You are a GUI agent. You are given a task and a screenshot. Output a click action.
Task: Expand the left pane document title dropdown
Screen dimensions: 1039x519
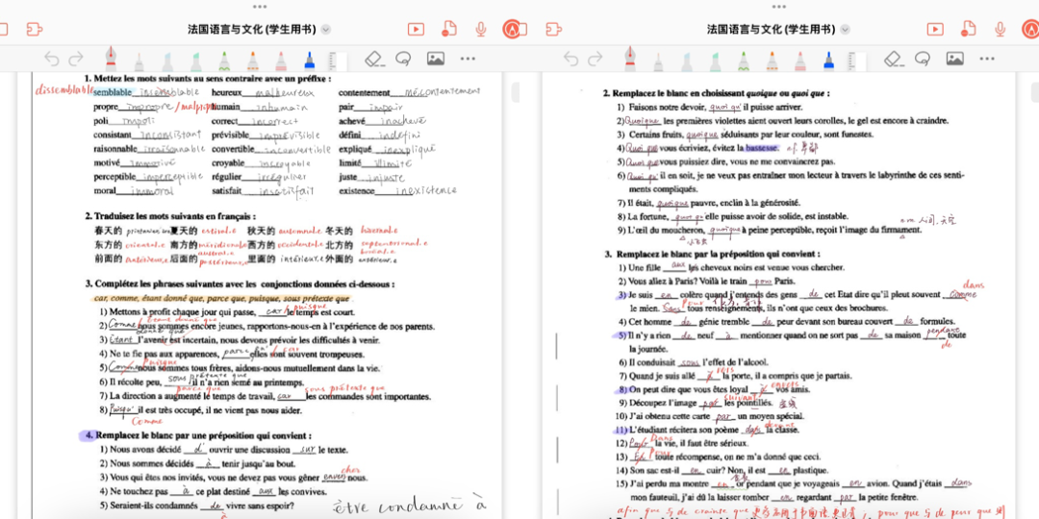(x=326, y=30)
